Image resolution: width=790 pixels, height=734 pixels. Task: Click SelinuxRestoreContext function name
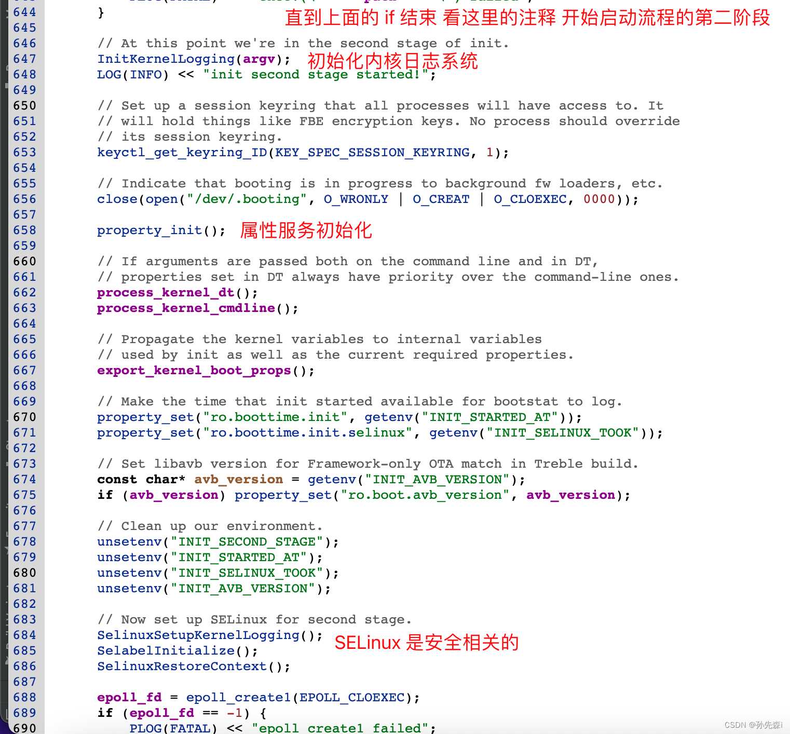coord(182,667)
